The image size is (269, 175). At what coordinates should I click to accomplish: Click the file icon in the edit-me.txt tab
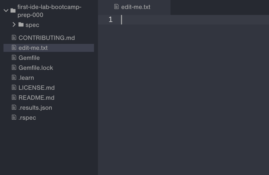116,7
